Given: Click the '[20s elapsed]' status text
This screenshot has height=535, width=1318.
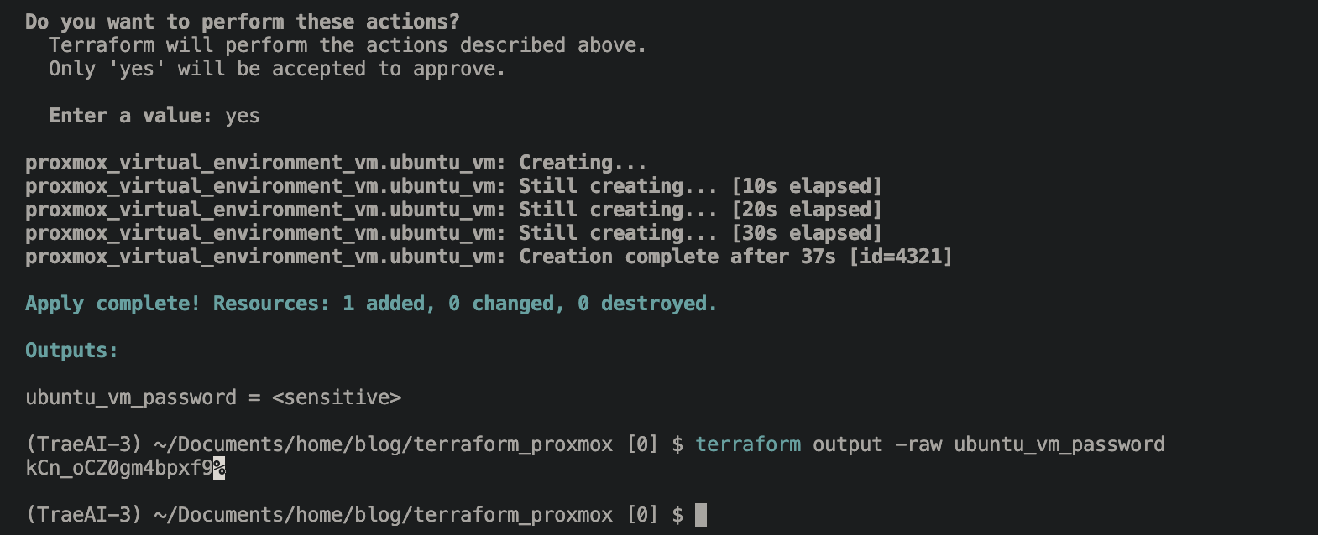Looking at the screenshot, I should click(807, 210).
